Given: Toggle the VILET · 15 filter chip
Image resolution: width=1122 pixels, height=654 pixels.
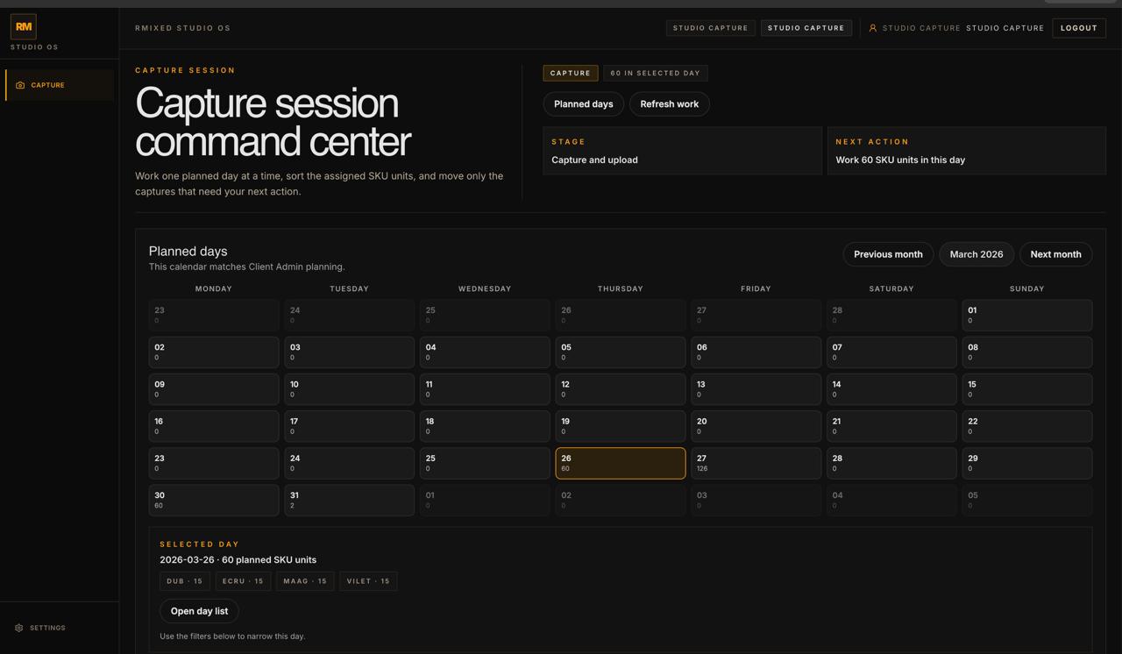Looking at the screenshot, I should tap(368, 580).
